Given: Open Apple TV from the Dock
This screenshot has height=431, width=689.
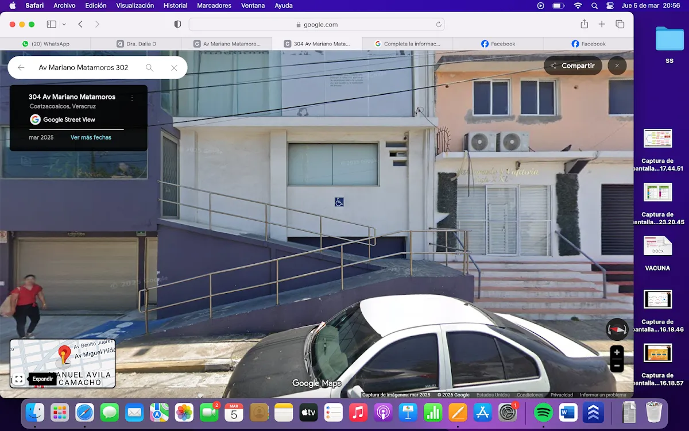Looking at the screenshot, I should click(x=308, y=412).
